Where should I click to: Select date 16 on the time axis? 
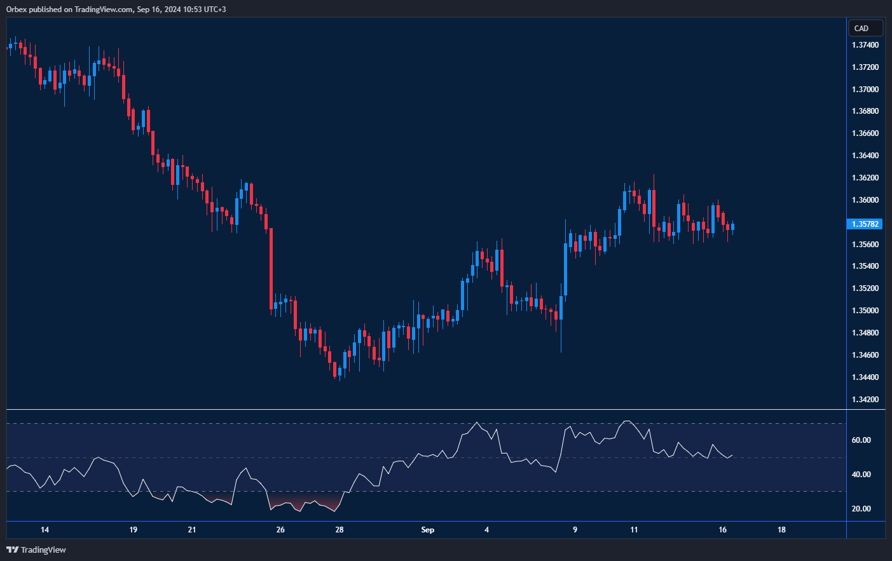(x=722, y=530)
